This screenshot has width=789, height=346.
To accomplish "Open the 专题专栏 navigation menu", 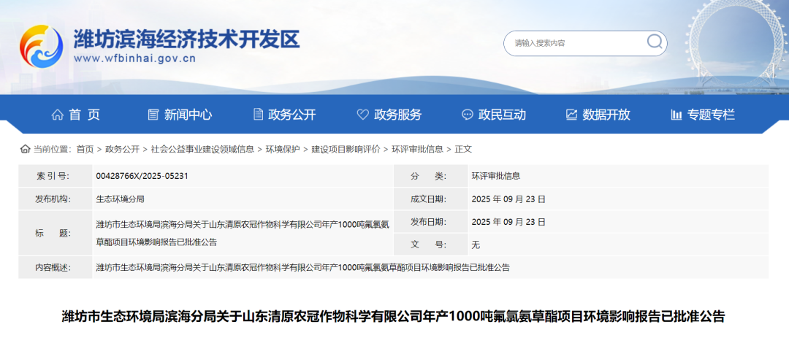I will (711, 115).
